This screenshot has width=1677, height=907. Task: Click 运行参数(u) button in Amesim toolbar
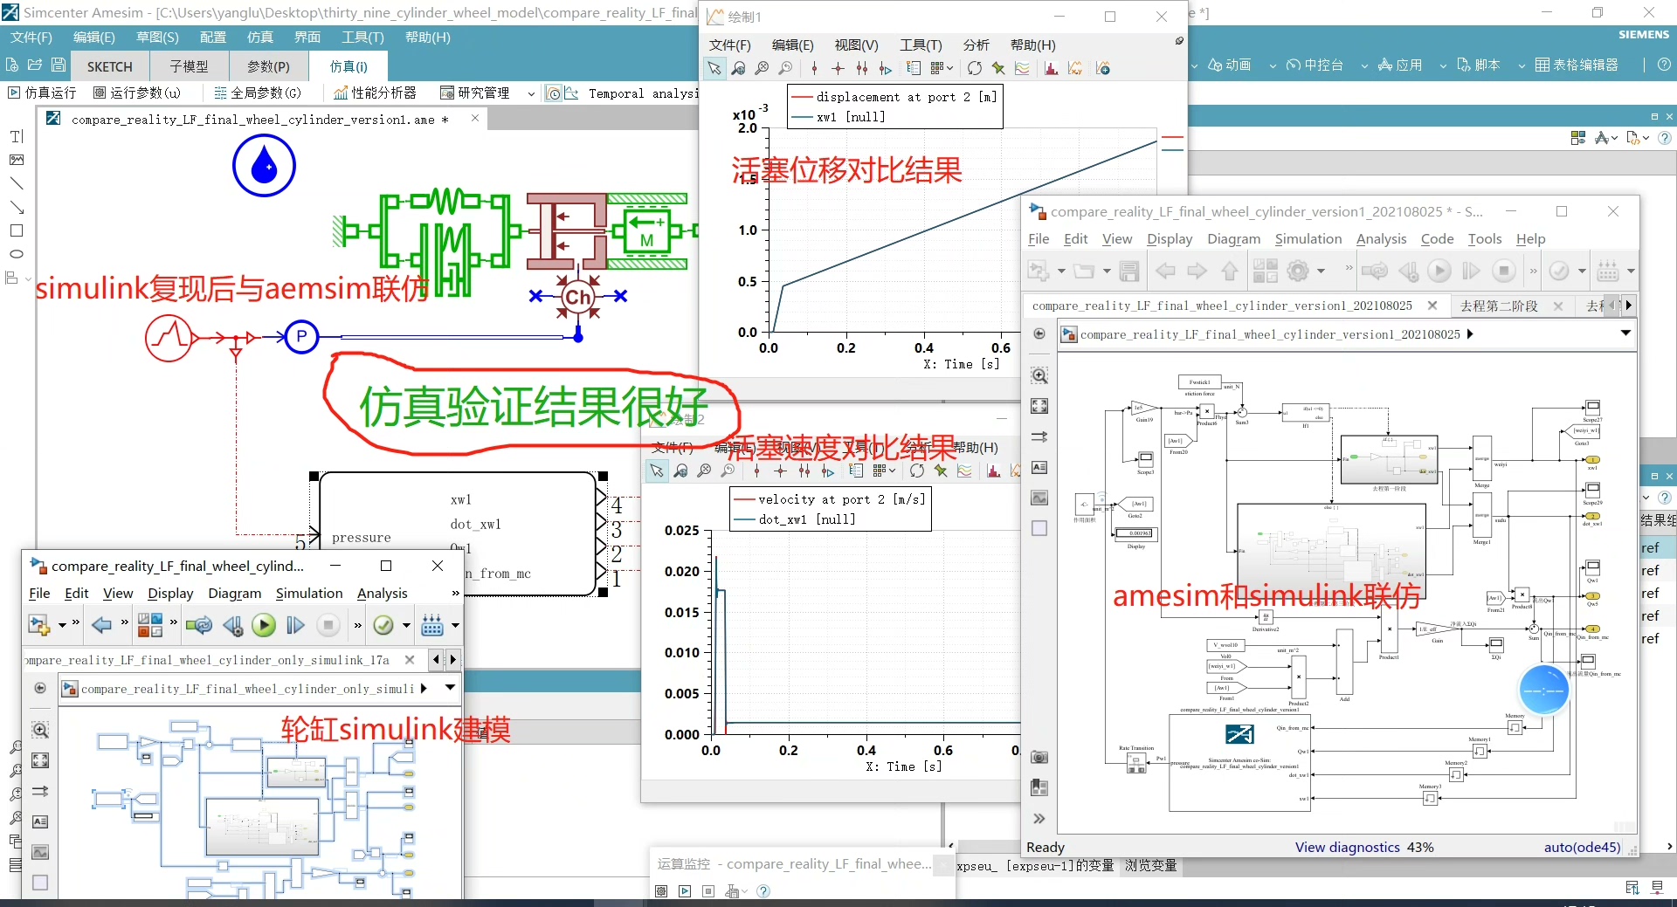pyautogui.click(x=136, y=93)
